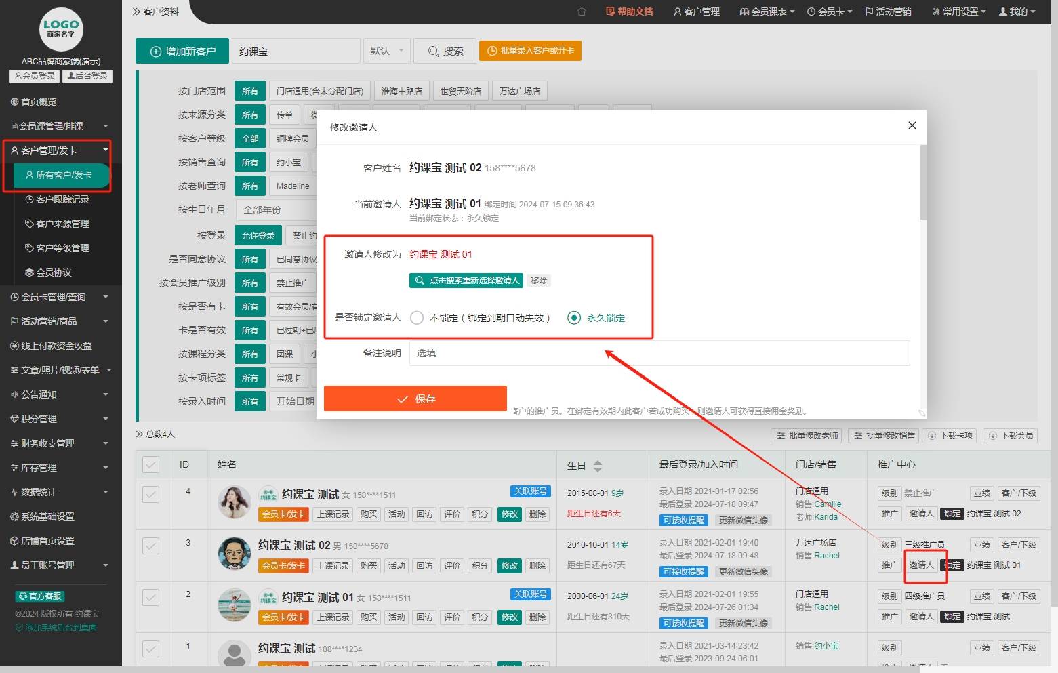Click 会员卡/发卡 for customer ID 4

pos(284,514)
